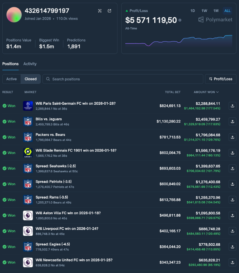Click the profit/loss info icon beside $5 571 119,50
Viewport: 239px width, 273px height.
click(180, 20)
